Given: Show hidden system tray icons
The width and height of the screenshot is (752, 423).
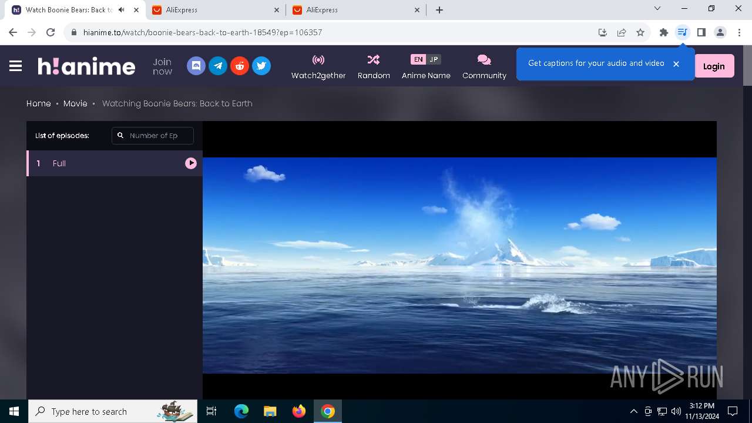Looking at the screenshot, I should pos(633,411).
